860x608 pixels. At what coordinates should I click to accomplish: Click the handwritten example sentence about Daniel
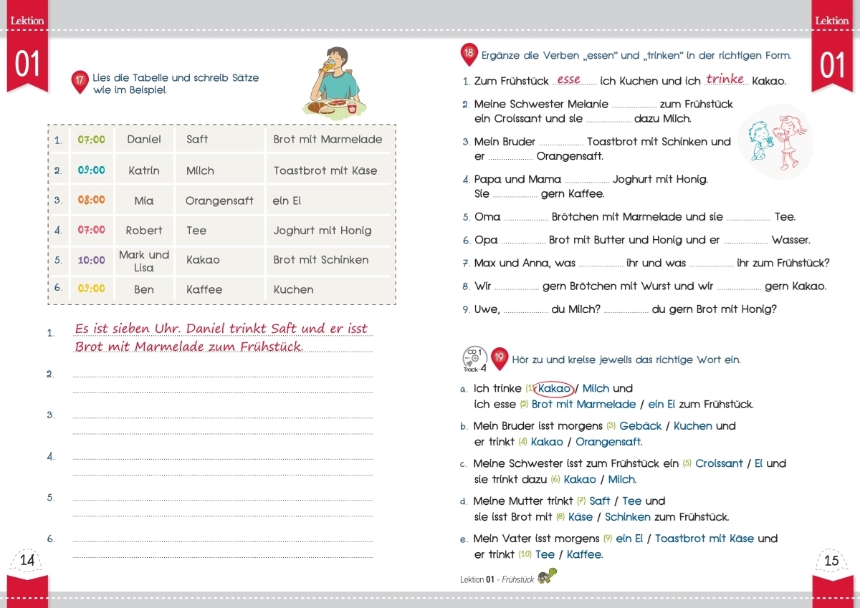223,337
